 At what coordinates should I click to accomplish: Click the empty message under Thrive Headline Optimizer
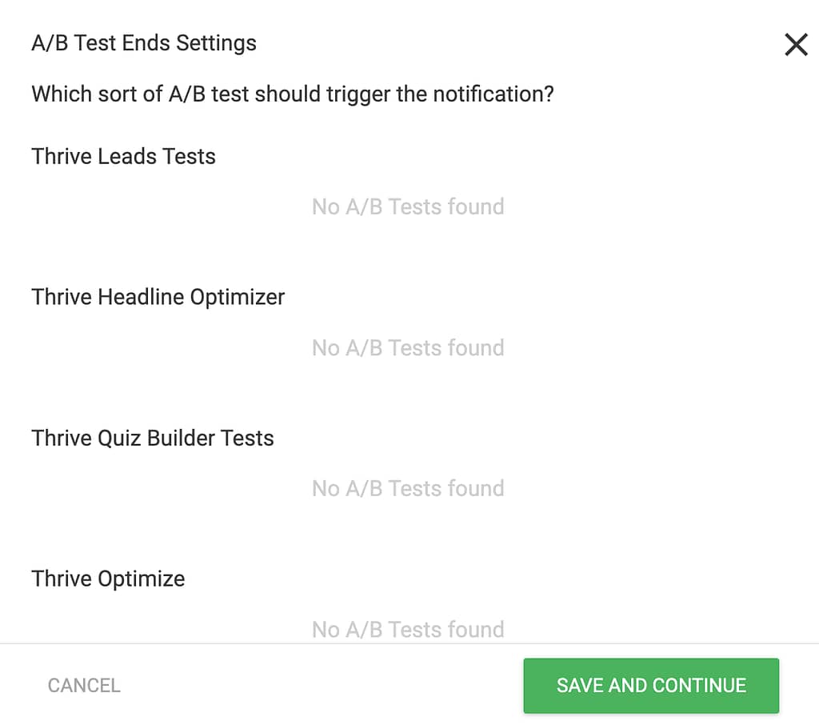408,348
